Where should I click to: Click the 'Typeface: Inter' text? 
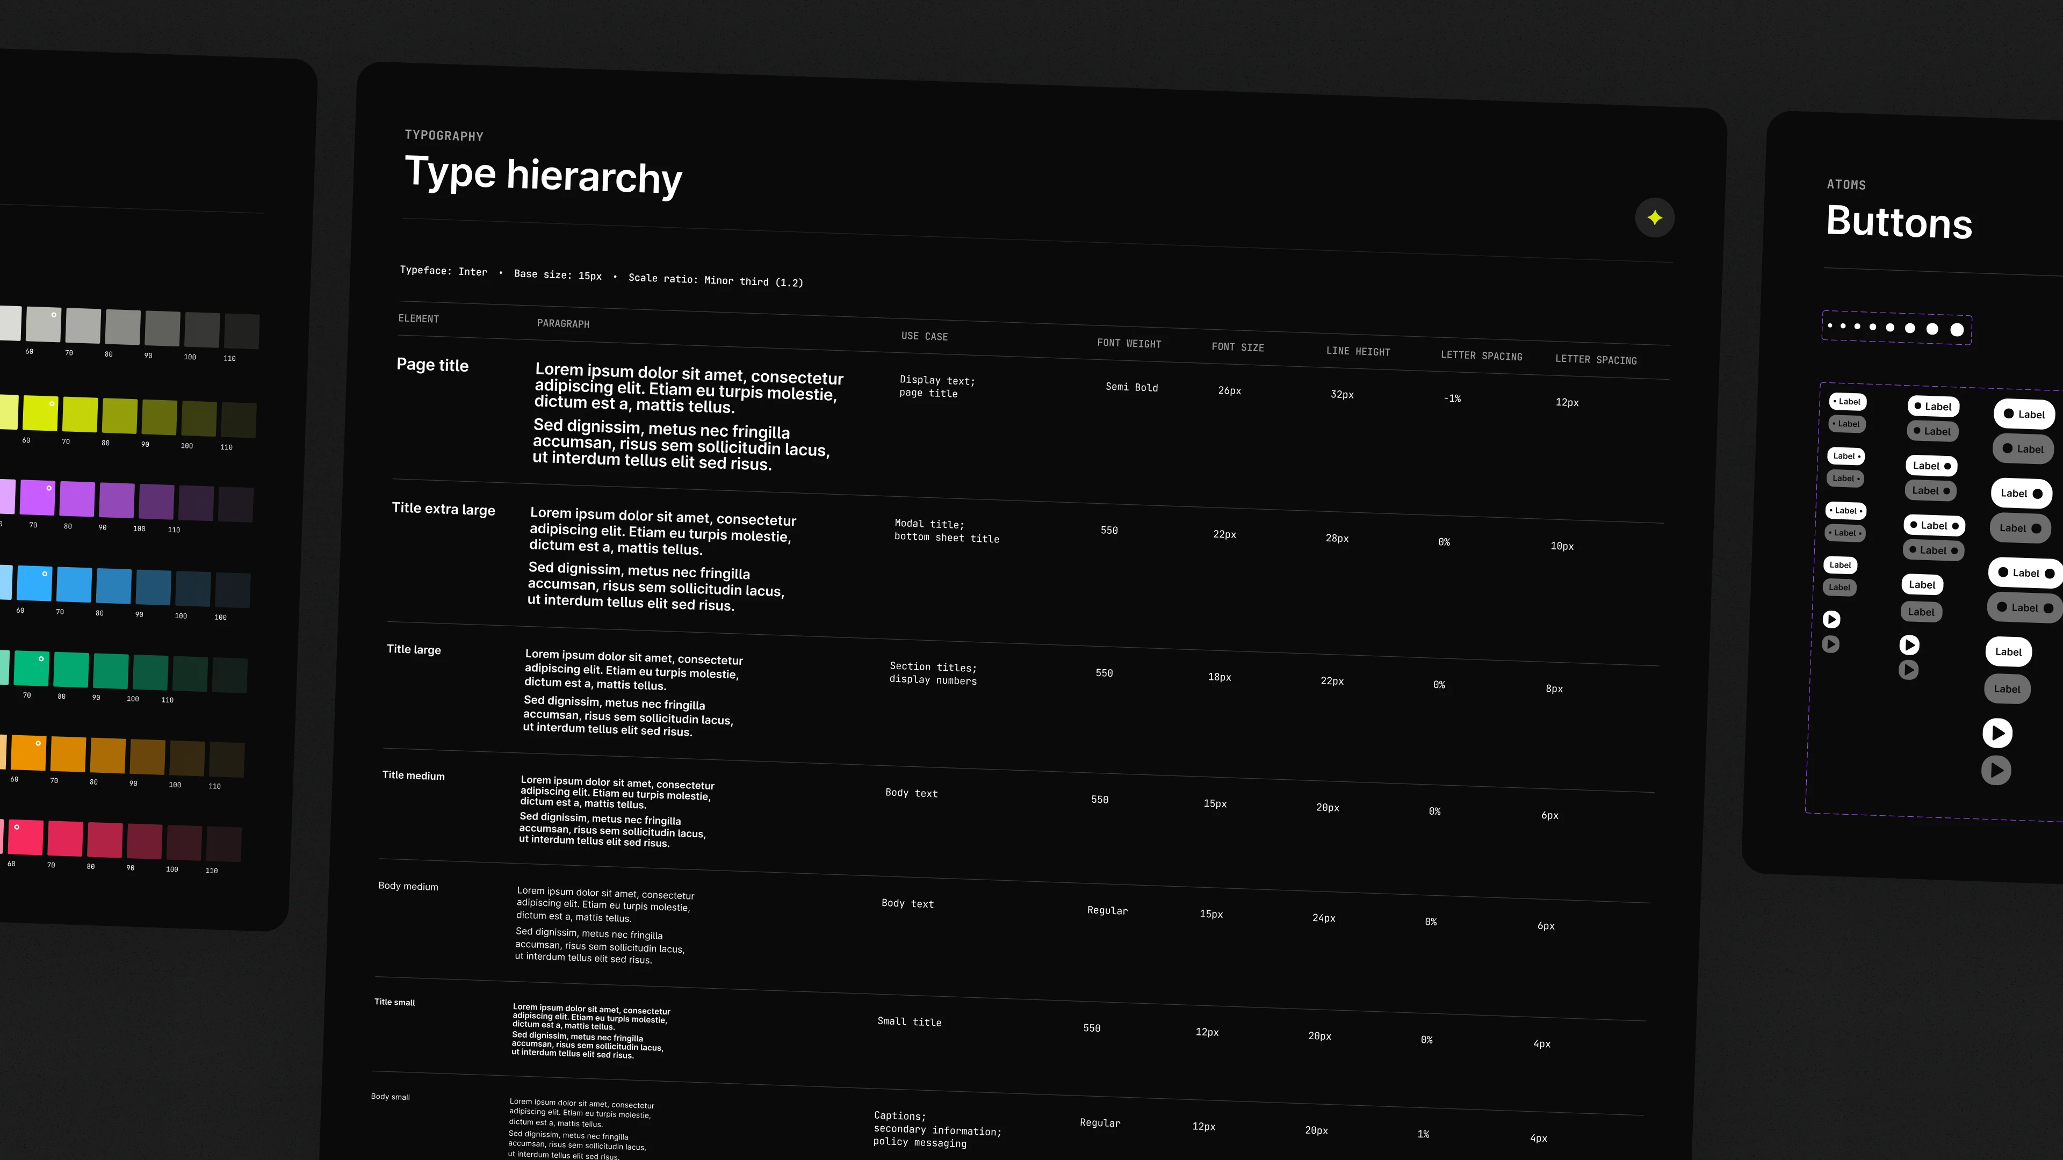pos(443,271)
